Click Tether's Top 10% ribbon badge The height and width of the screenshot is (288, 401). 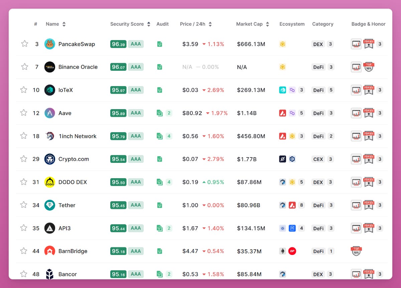[369, 205]
